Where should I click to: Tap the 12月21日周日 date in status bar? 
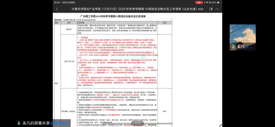point(68,2)
